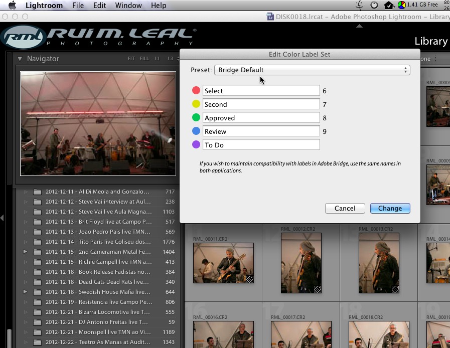Open the Lightroom application menu

(44, 5)
